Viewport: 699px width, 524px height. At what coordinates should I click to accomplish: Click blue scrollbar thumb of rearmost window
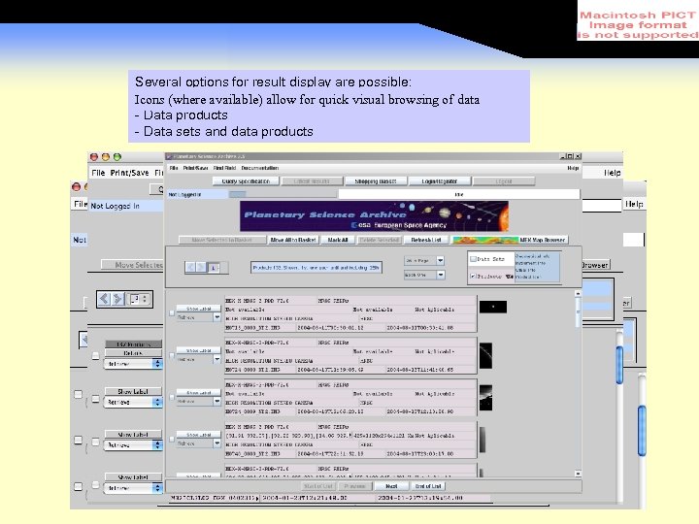642,430
